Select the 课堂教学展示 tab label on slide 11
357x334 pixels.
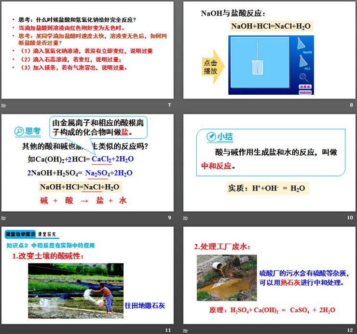(20, 234)
